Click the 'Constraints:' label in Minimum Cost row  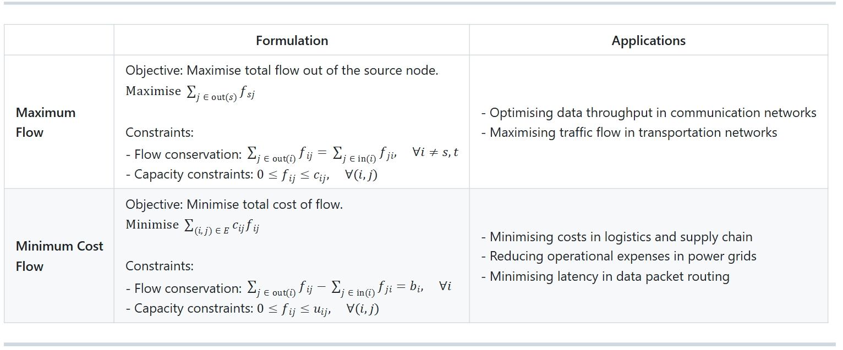tap(160, 266)
